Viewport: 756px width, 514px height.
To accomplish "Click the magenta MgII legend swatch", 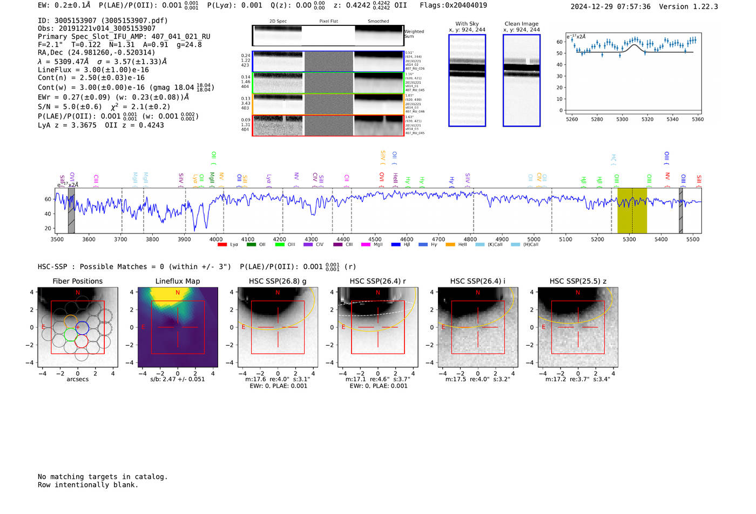I will [366, 245].
